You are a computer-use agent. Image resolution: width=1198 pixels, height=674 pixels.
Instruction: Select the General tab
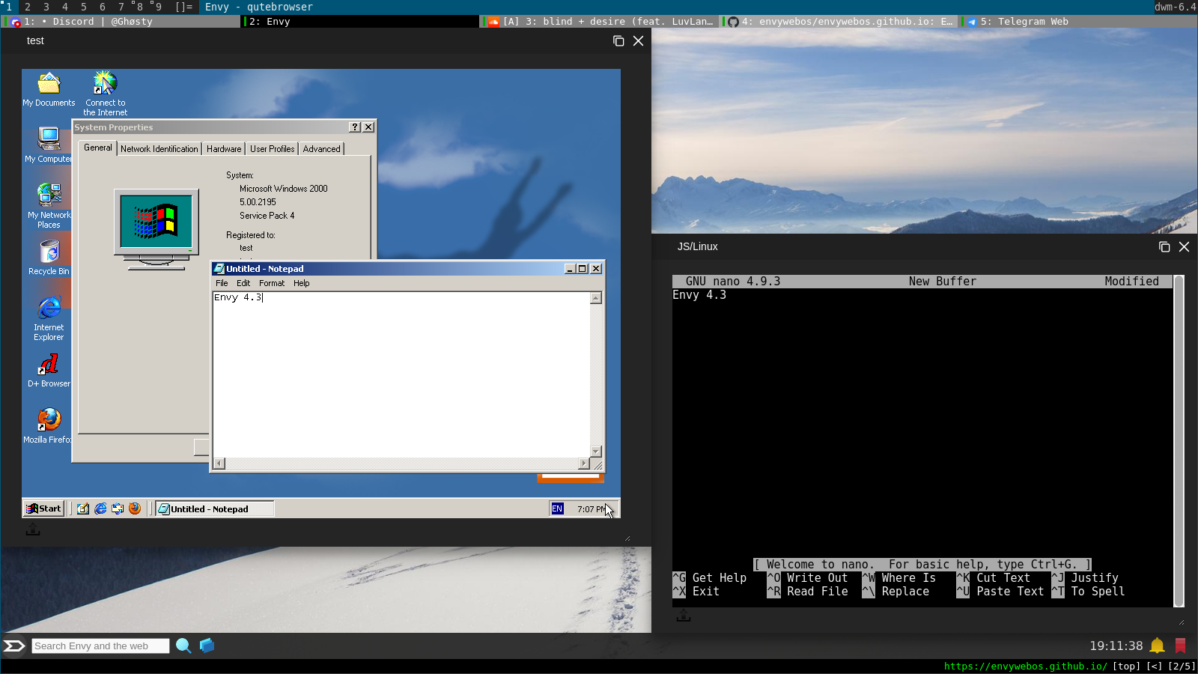pyautogui.click(x=98, y=148)
